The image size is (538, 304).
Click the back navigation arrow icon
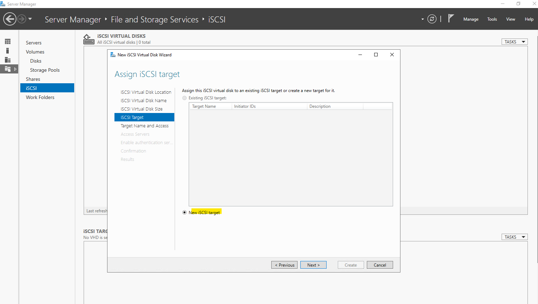10,19
